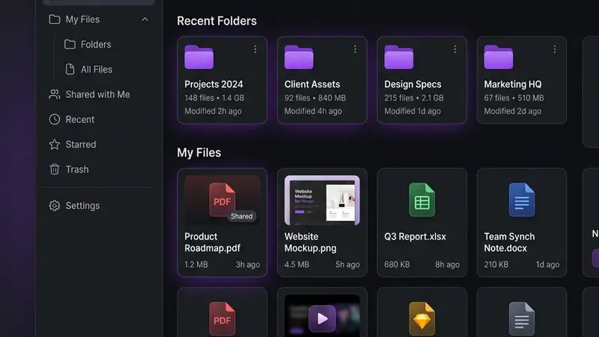The image size is (599, 337).
Task: Click the Projects 2024 purple folder icon
Action: pos(199,58)
